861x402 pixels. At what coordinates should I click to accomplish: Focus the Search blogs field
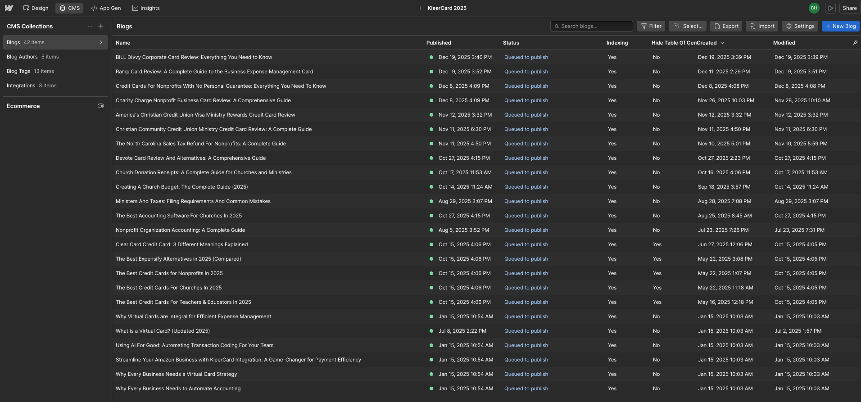(591, 26)
